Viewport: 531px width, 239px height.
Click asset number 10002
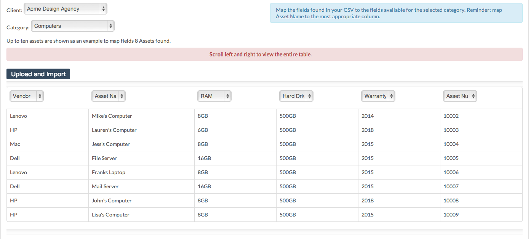point(451,116)
